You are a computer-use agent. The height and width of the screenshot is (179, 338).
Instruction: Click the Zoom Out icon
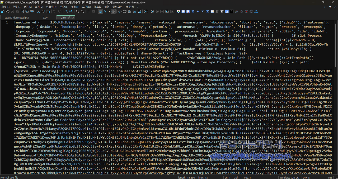[82, 11]
